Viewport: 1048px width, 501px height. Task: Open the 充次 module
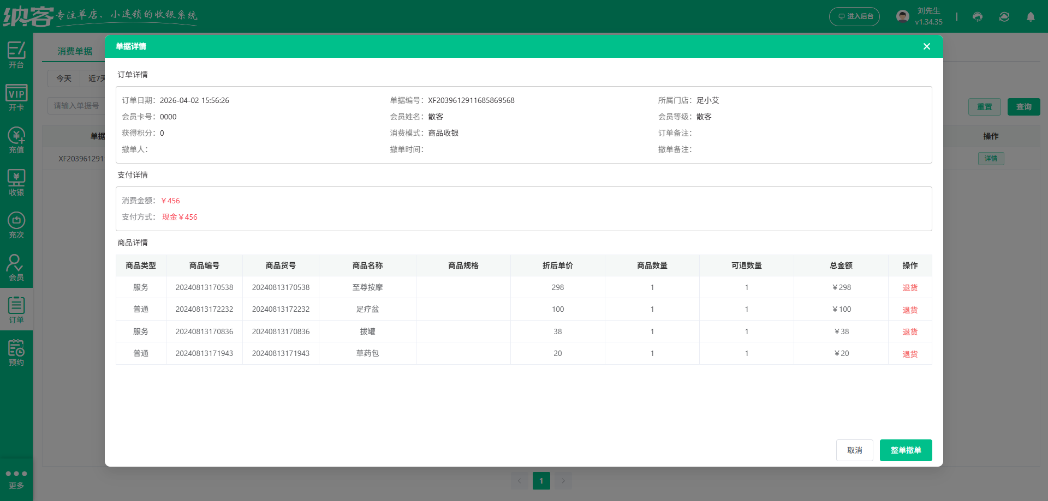click(16, 225)
